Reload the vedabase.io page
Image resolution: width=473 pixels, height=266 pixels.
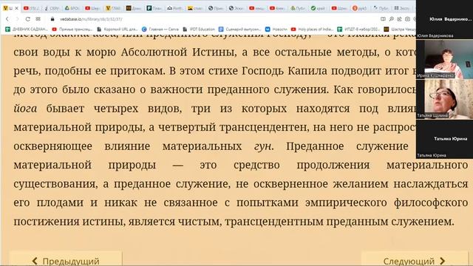point(28,19)
